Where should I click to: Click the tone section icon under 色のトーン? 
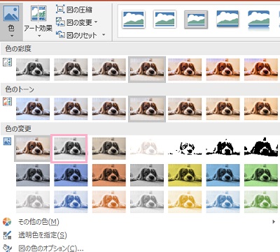(7, 102)
